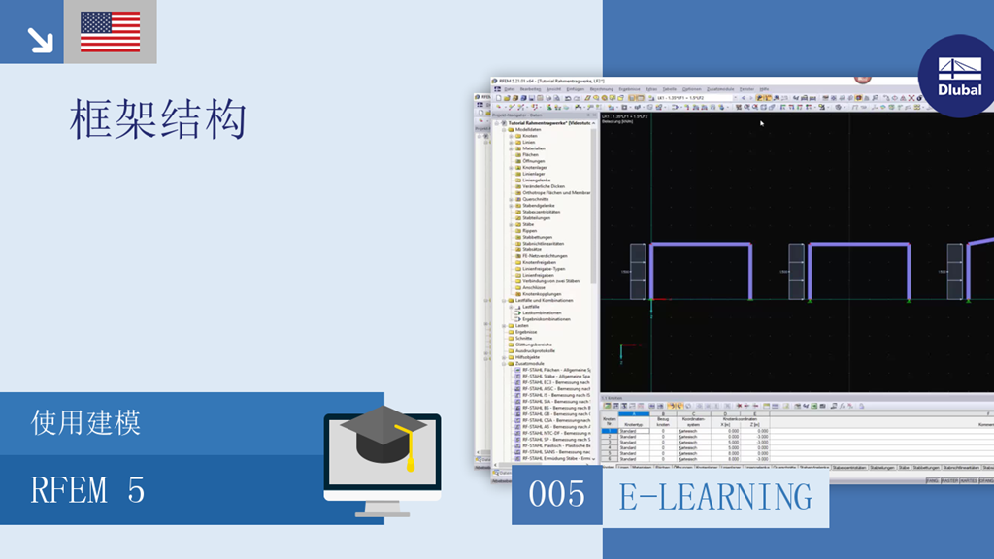994x559 pixels.
Task: Select the Ergebniskombinationen tree item
Action: point(546,319)
